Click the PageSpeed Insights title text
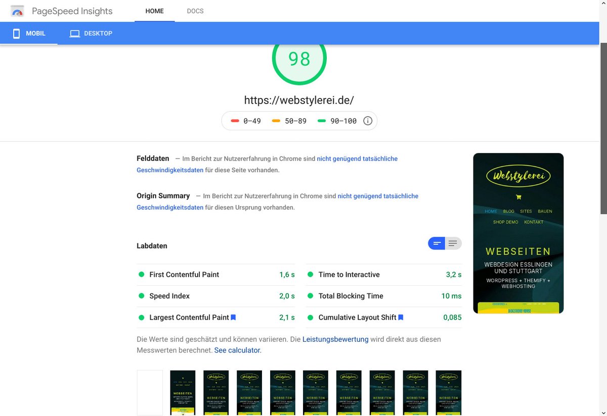The image size is (607, 416). tap(72, 11)
